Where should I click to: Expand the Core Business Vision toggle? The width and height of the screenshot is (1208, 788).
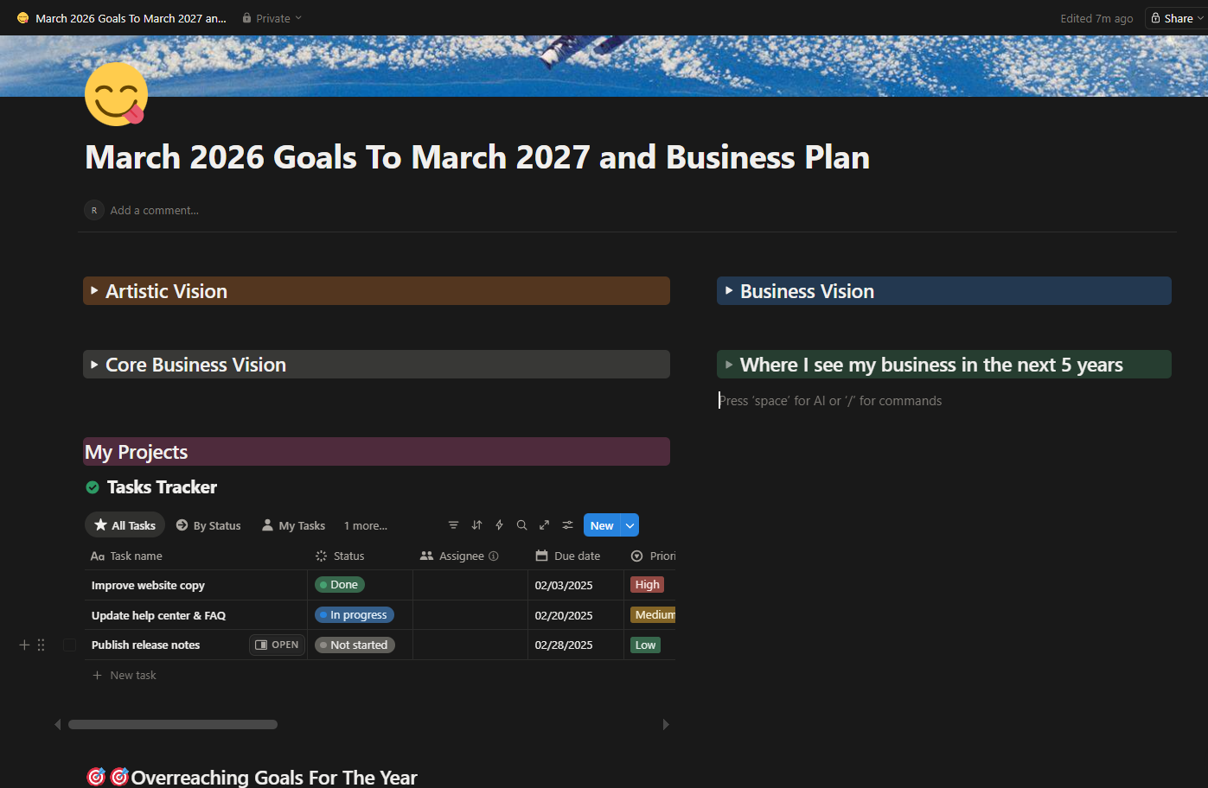[x=94, y=364]
